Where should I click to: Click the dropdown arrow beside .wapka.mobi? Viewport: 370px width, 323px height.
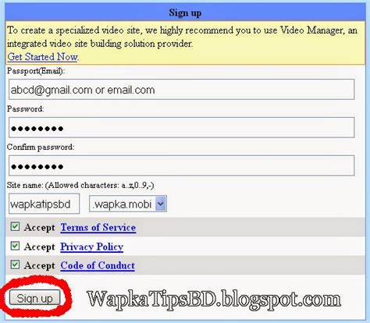click(x=161, y=204)
